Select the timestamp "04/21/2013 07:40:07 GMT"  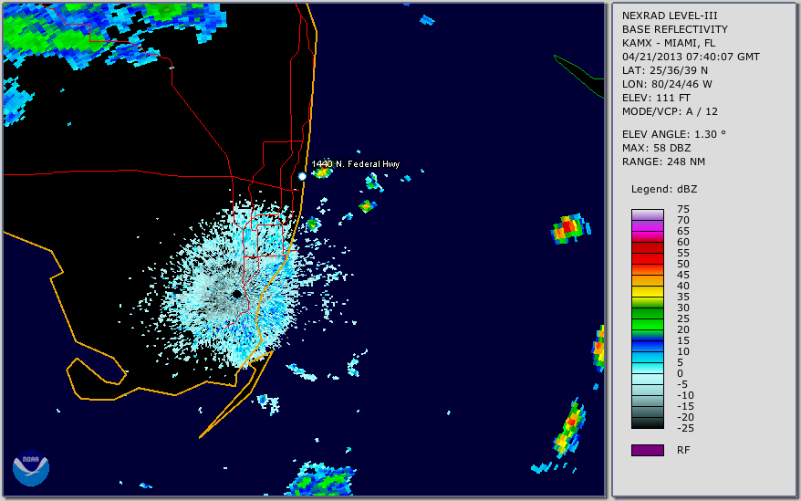tap(691, 57)
